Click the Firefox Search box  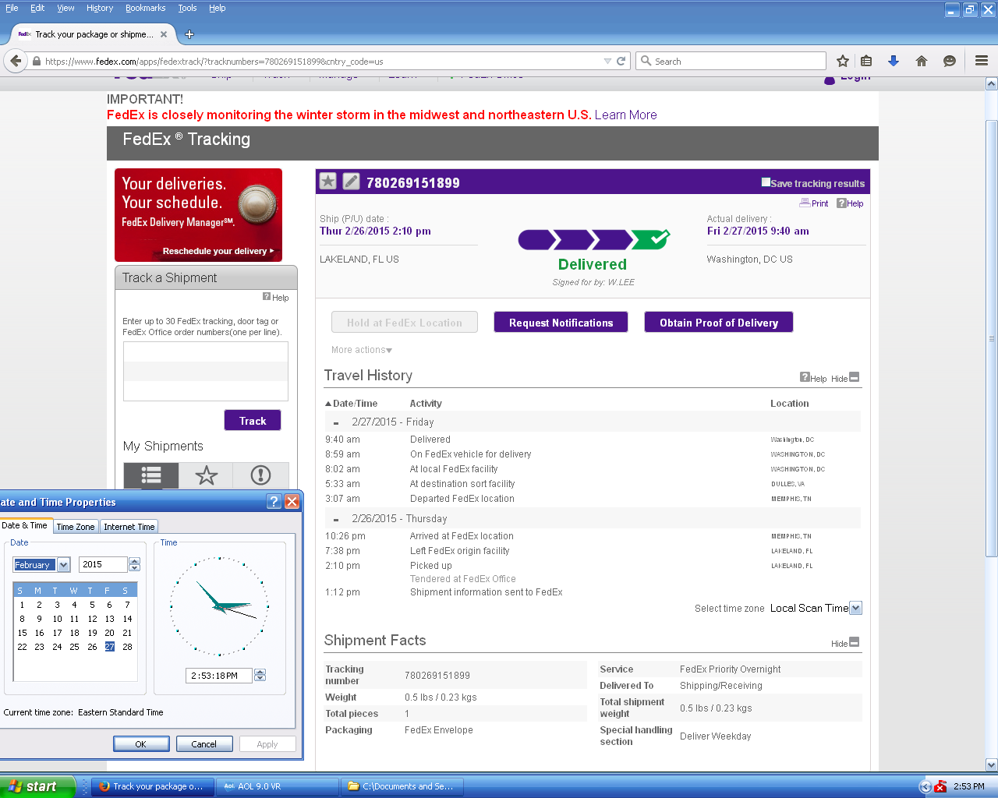coord(732,61)
